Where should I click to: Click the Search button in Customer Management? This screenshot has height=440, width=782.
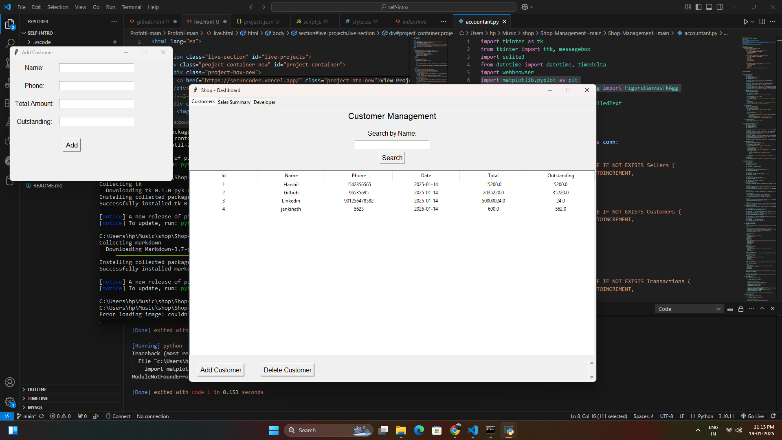(391, 157)
